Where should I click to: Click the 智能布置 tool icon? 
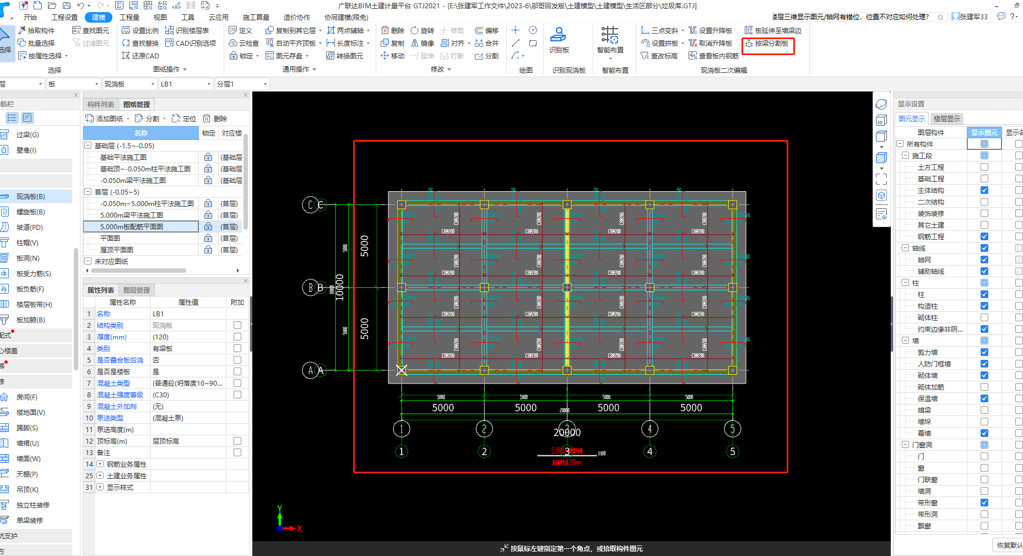[x=610, y=35]
